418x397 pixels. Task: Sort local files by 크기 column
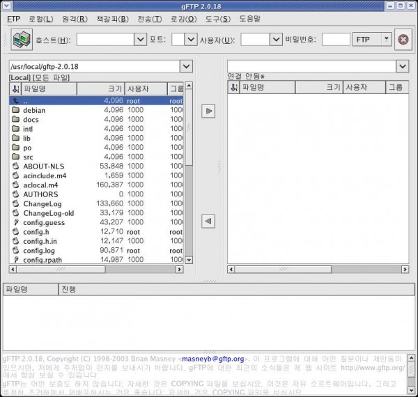[x=101, y=88]
